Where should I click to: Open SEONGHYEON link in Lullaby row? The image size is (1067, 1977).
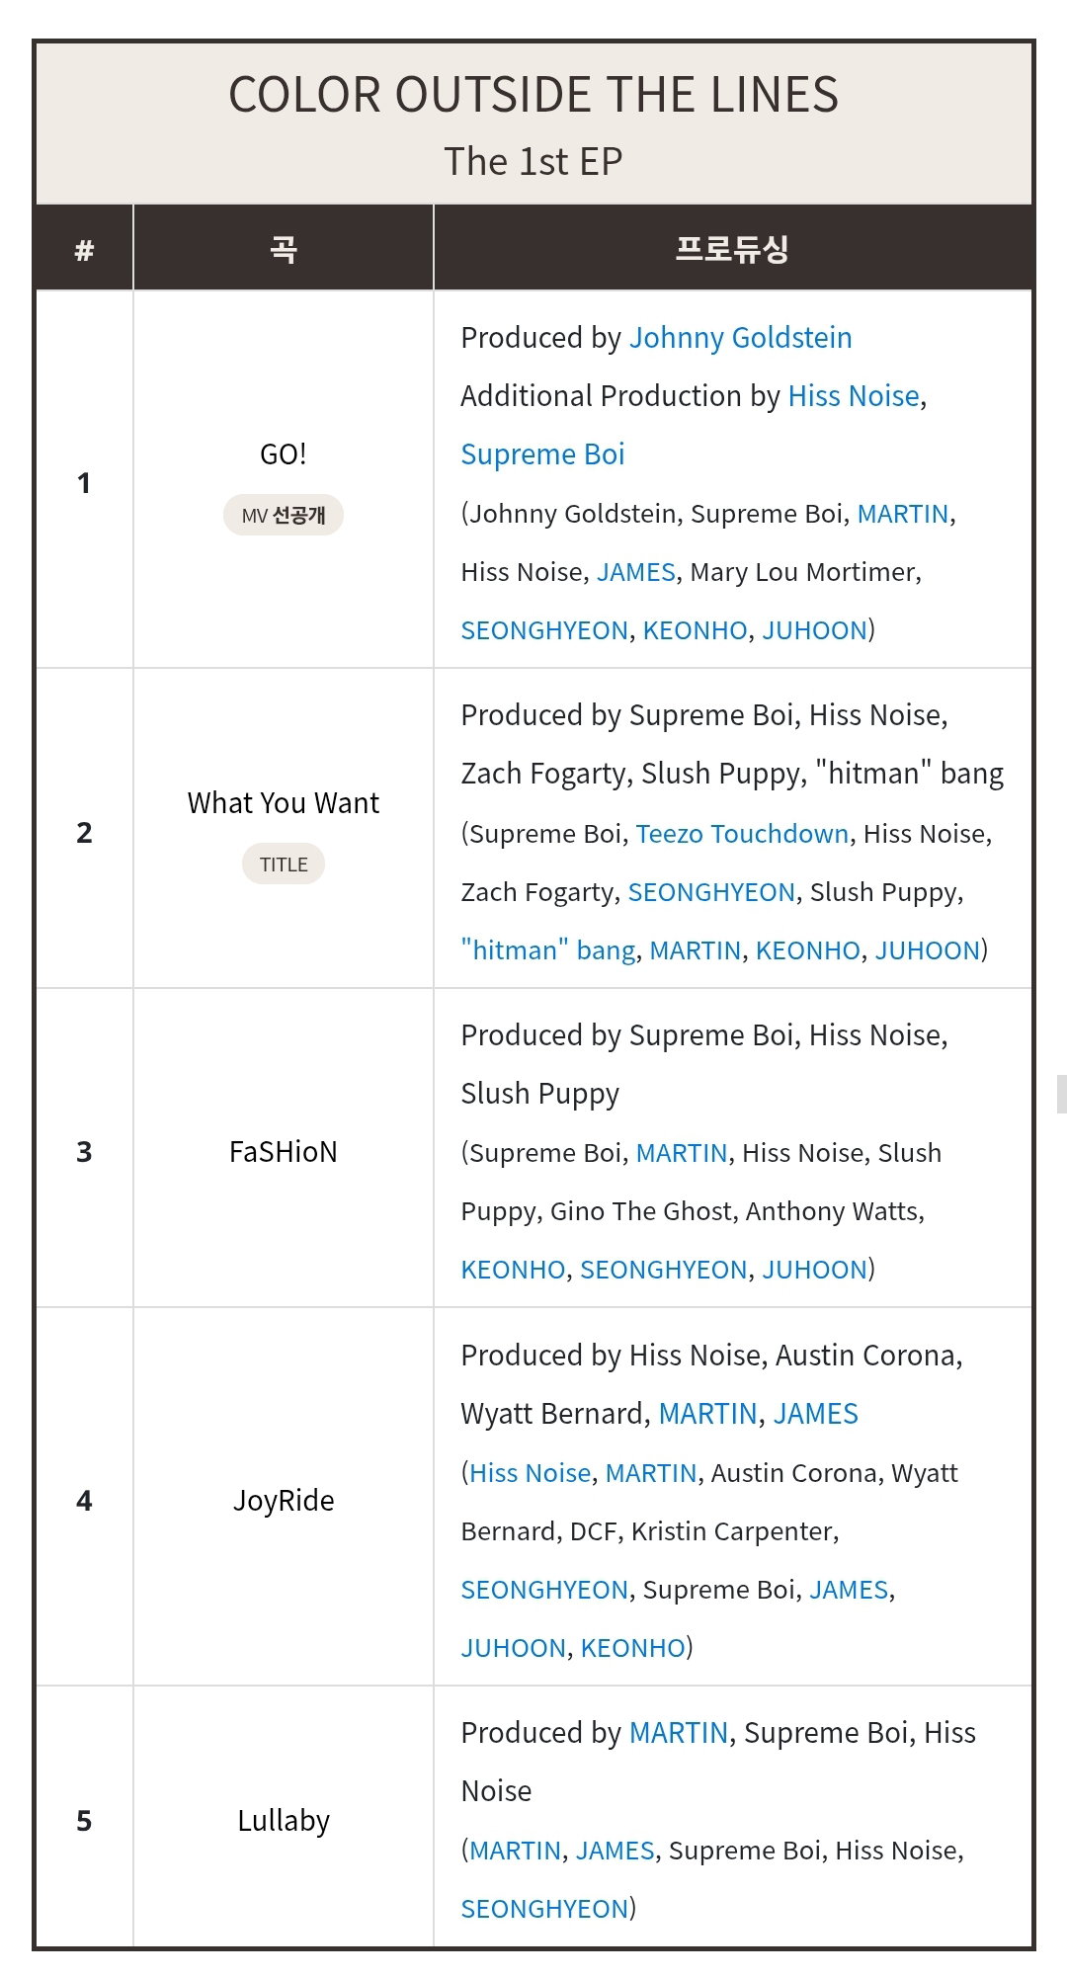545,1909
